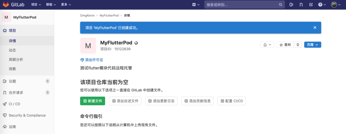Click the 星标 star button
This screenshot has width=346, height=134.
(285, 45)
